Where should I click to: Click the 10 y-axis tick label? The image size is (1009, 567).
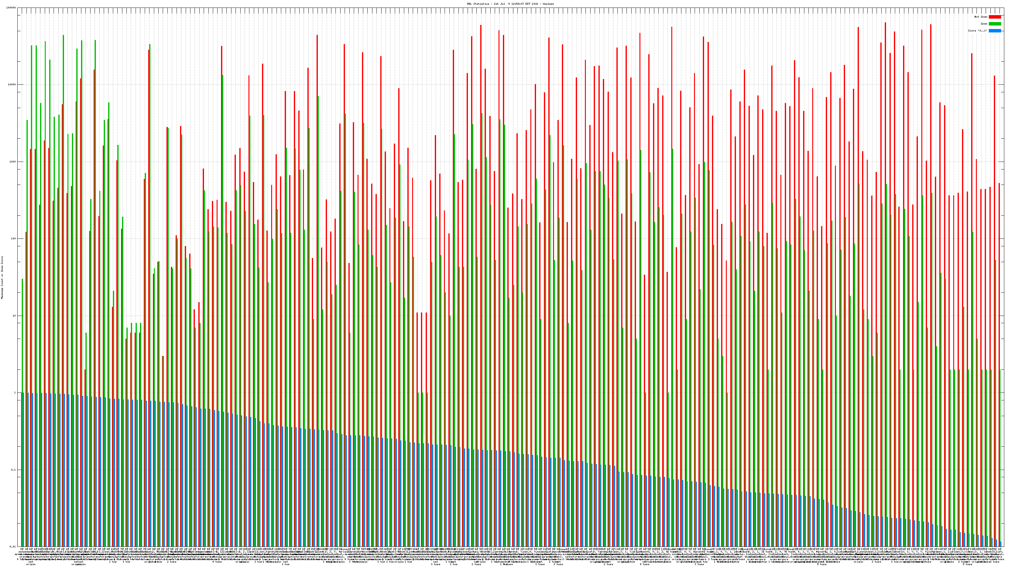15,316
